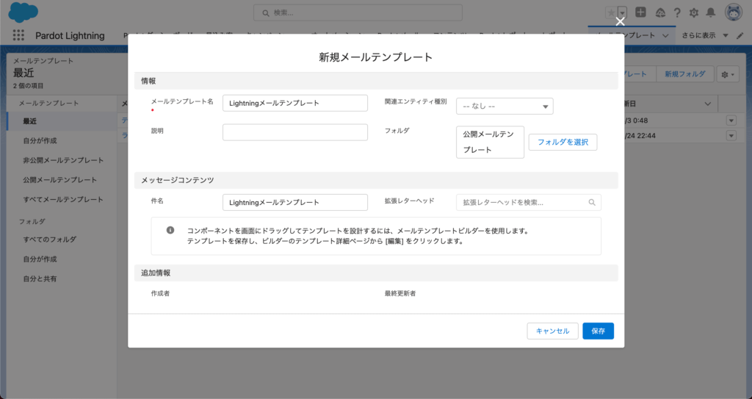This screenshot has width=752, height=399.
Task: Open the help question mark icon
Action: 677,13
